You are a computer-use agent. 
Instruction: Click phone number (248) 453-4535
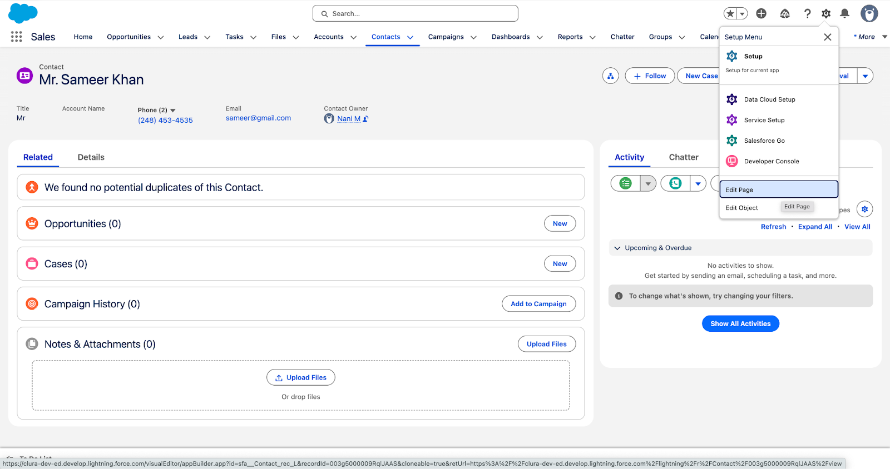(165, 120)
